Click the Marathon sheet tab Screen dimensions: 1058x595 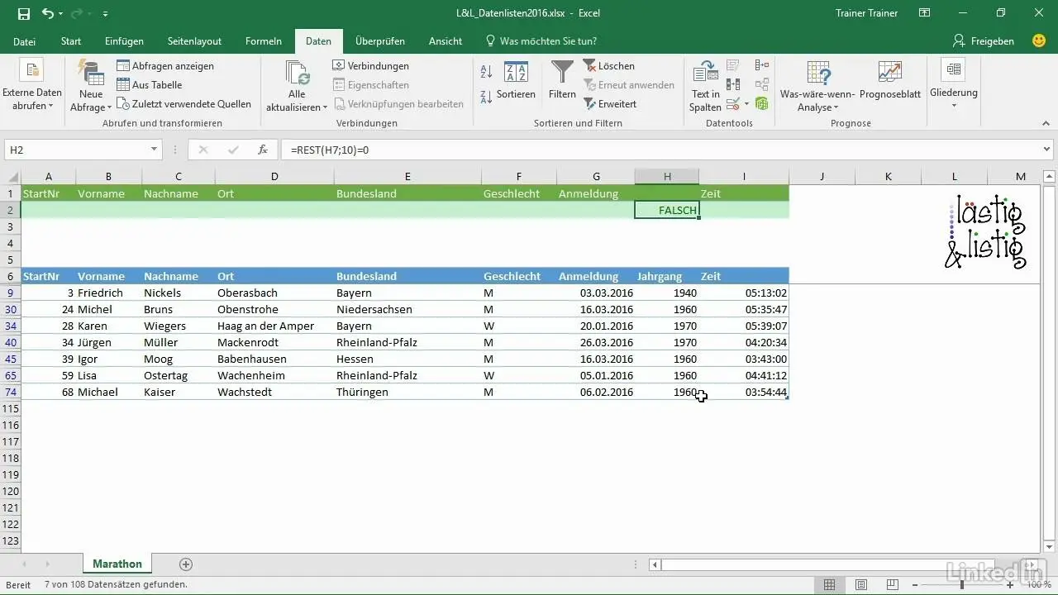[x=117, y=564]
